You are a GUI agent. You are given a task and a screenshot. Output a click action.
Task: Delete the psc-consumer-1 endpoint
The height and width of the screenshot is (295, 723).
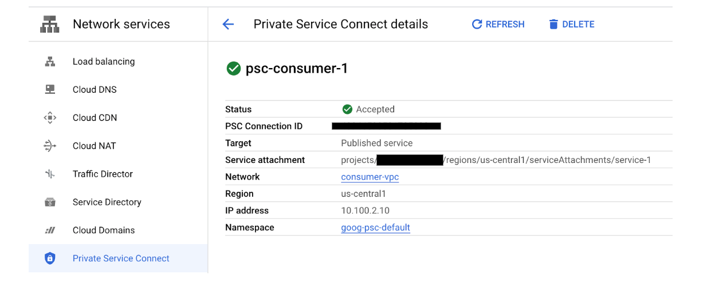click(571, 24)
